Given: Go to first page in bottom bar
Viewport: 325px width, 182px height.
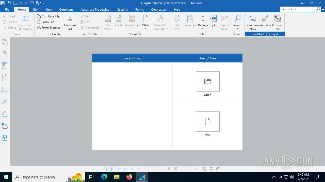Looking at the screenshot, I should pyautogui.click(x=119, y=169).
